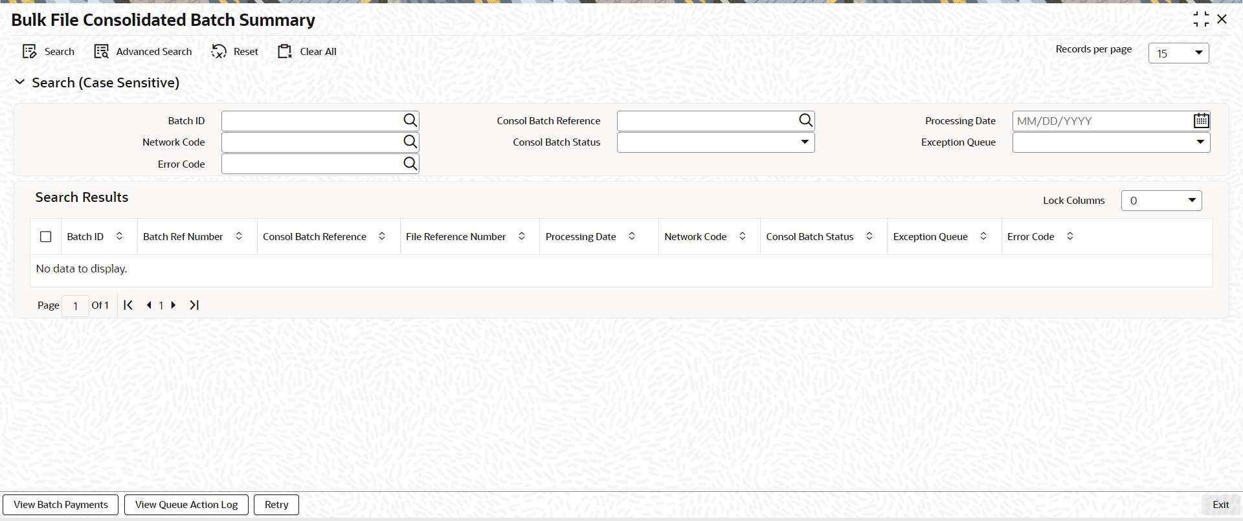Open Consol Batch Reference lookup magnifier
Image resolution: width=1243 pixels, height=521 pixels.
click(805, 120)
